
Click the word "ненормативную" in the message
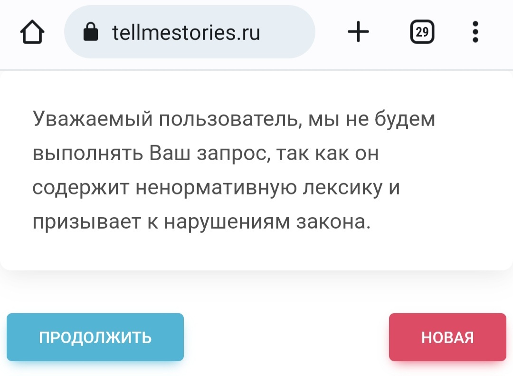click(x=212, y=188)
